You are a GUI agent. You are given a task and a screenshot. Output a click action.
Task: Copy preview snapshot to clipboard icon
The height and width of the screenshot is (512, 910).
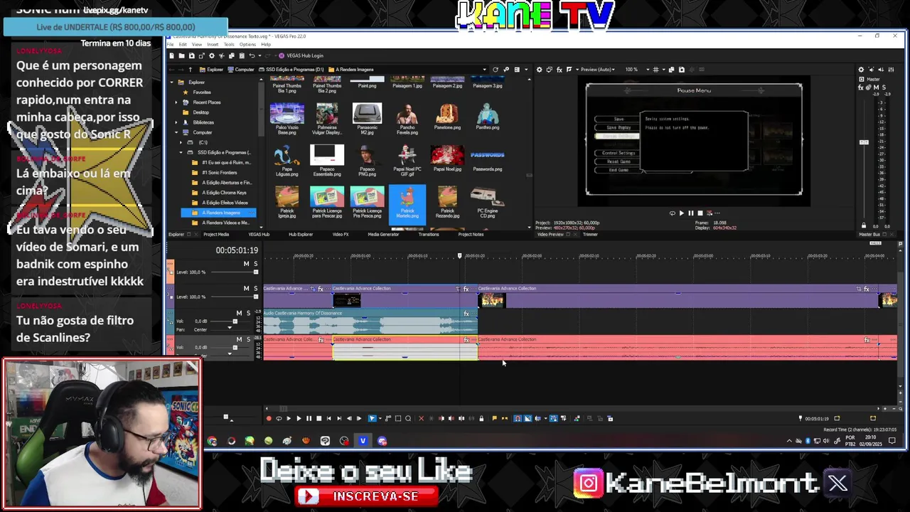pyautogui.click(x=672, y=70)
